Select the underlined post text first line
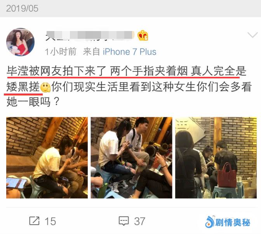261x234 pixels. coord(126,71)
